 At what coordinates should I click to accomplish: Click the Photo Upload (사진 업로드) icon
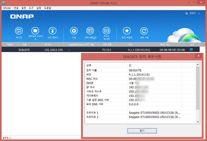52,31
